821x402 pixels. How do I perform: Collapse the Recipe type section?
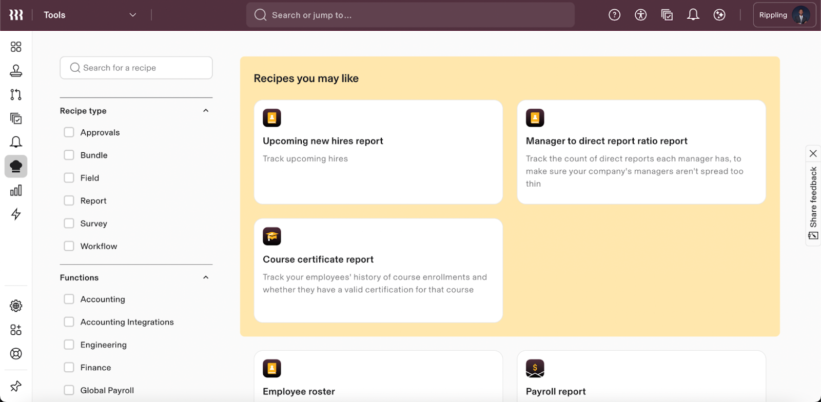coord(206,111)
